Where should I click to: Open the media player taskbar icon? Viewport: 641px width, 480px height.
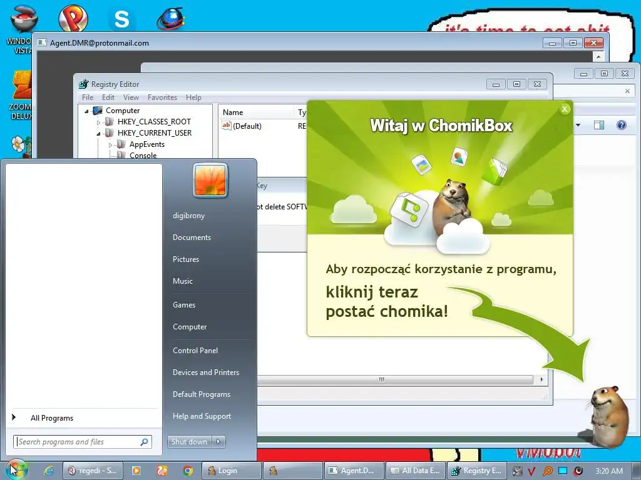(136, 471)
